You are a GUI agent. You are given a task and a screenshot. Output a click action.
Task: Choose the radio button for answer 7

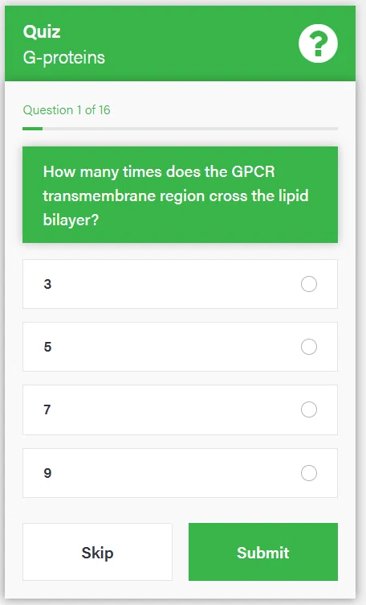click(309, 410)
